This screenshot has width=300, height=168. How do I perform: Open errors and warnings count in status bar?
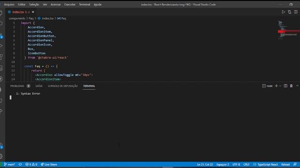pos(31,164)
